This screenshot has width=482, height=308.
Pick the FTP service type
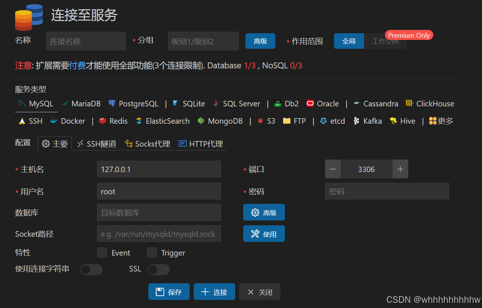click(x=294, y=121)
